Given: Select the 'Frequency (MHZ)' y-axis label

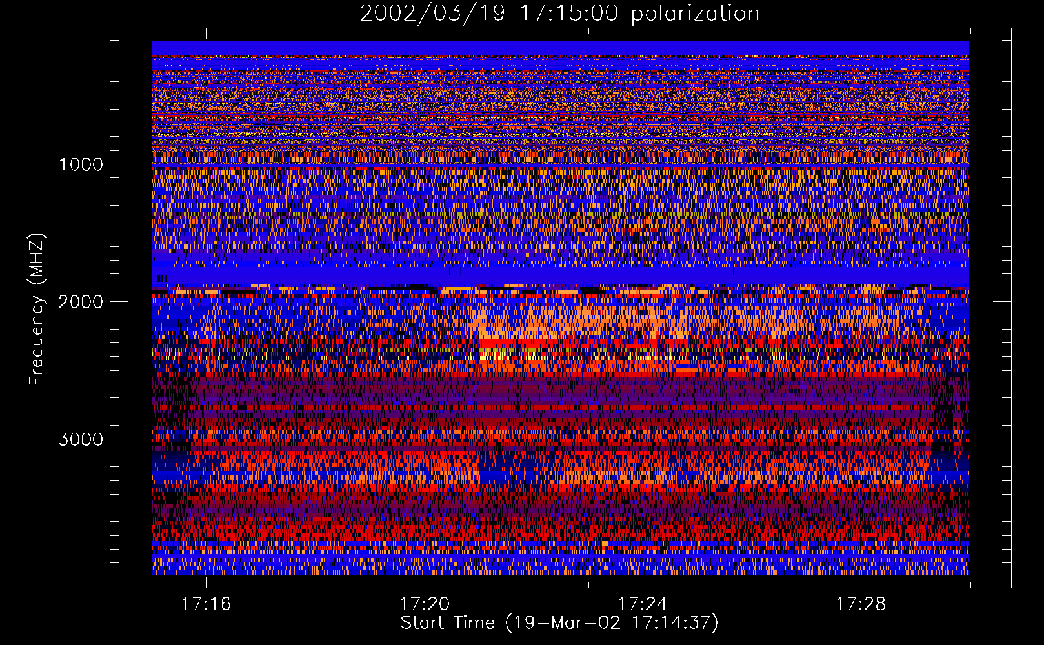Looking at the screenshot, I should click(37, 310).
